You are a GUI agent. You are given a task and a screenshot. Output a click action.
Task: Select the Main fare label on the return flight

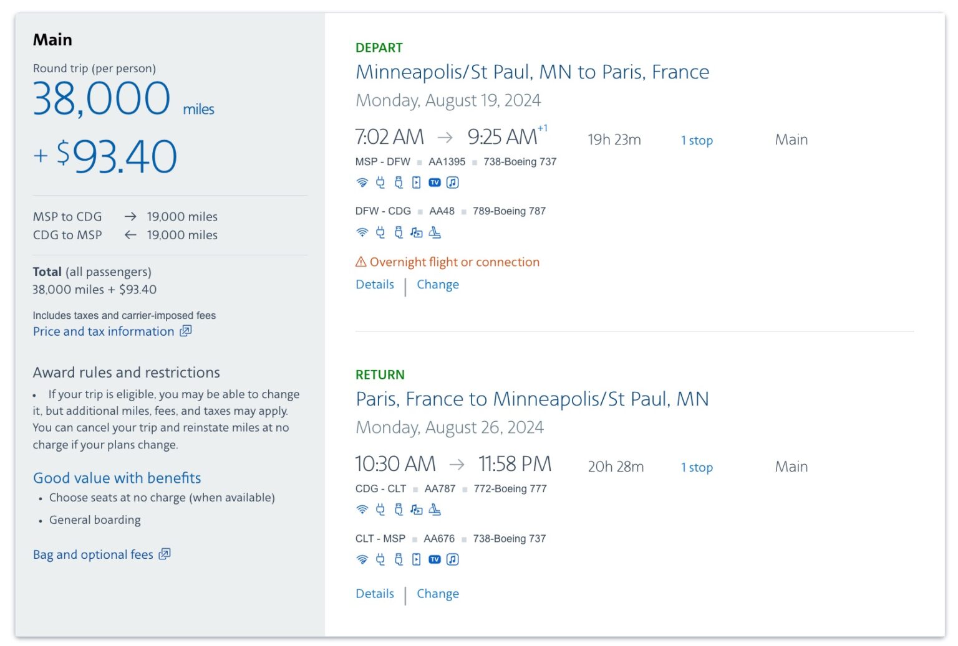click(791, 466)
